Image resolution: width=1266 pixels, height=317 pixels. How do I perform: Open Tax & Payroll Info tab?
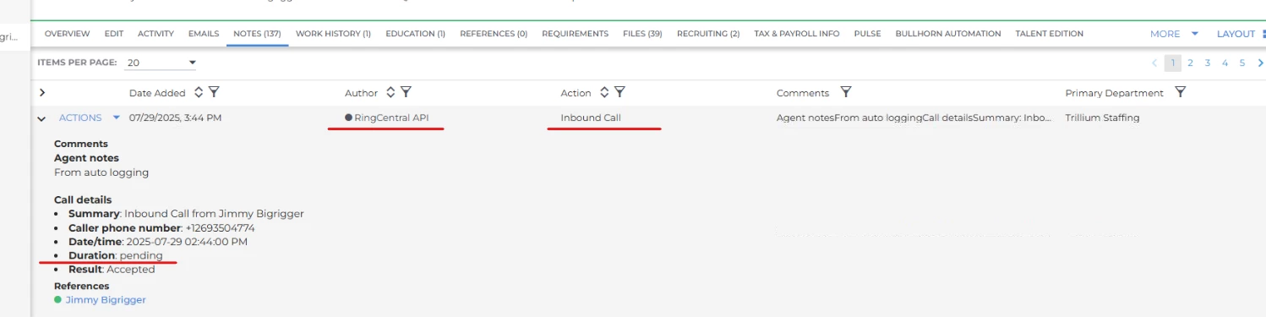click(797, 34)
